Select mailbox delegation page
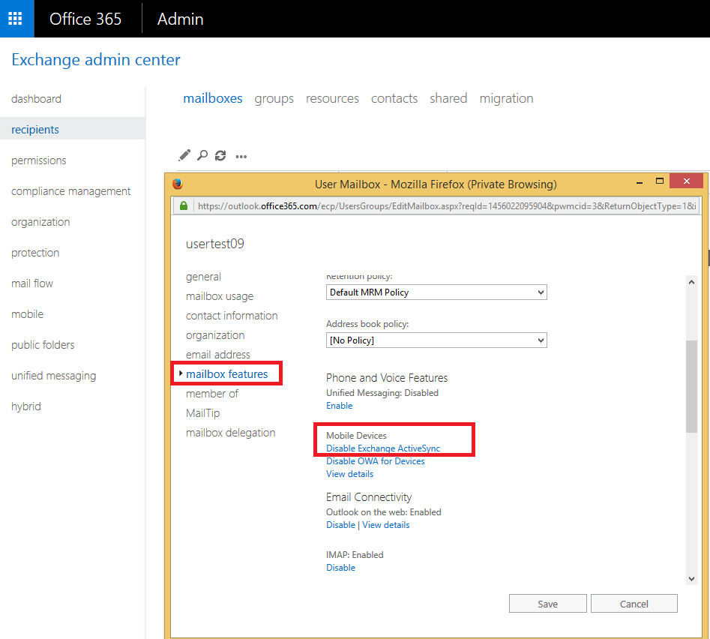This screenshot has width=710, height=639. tap(230, 433)
